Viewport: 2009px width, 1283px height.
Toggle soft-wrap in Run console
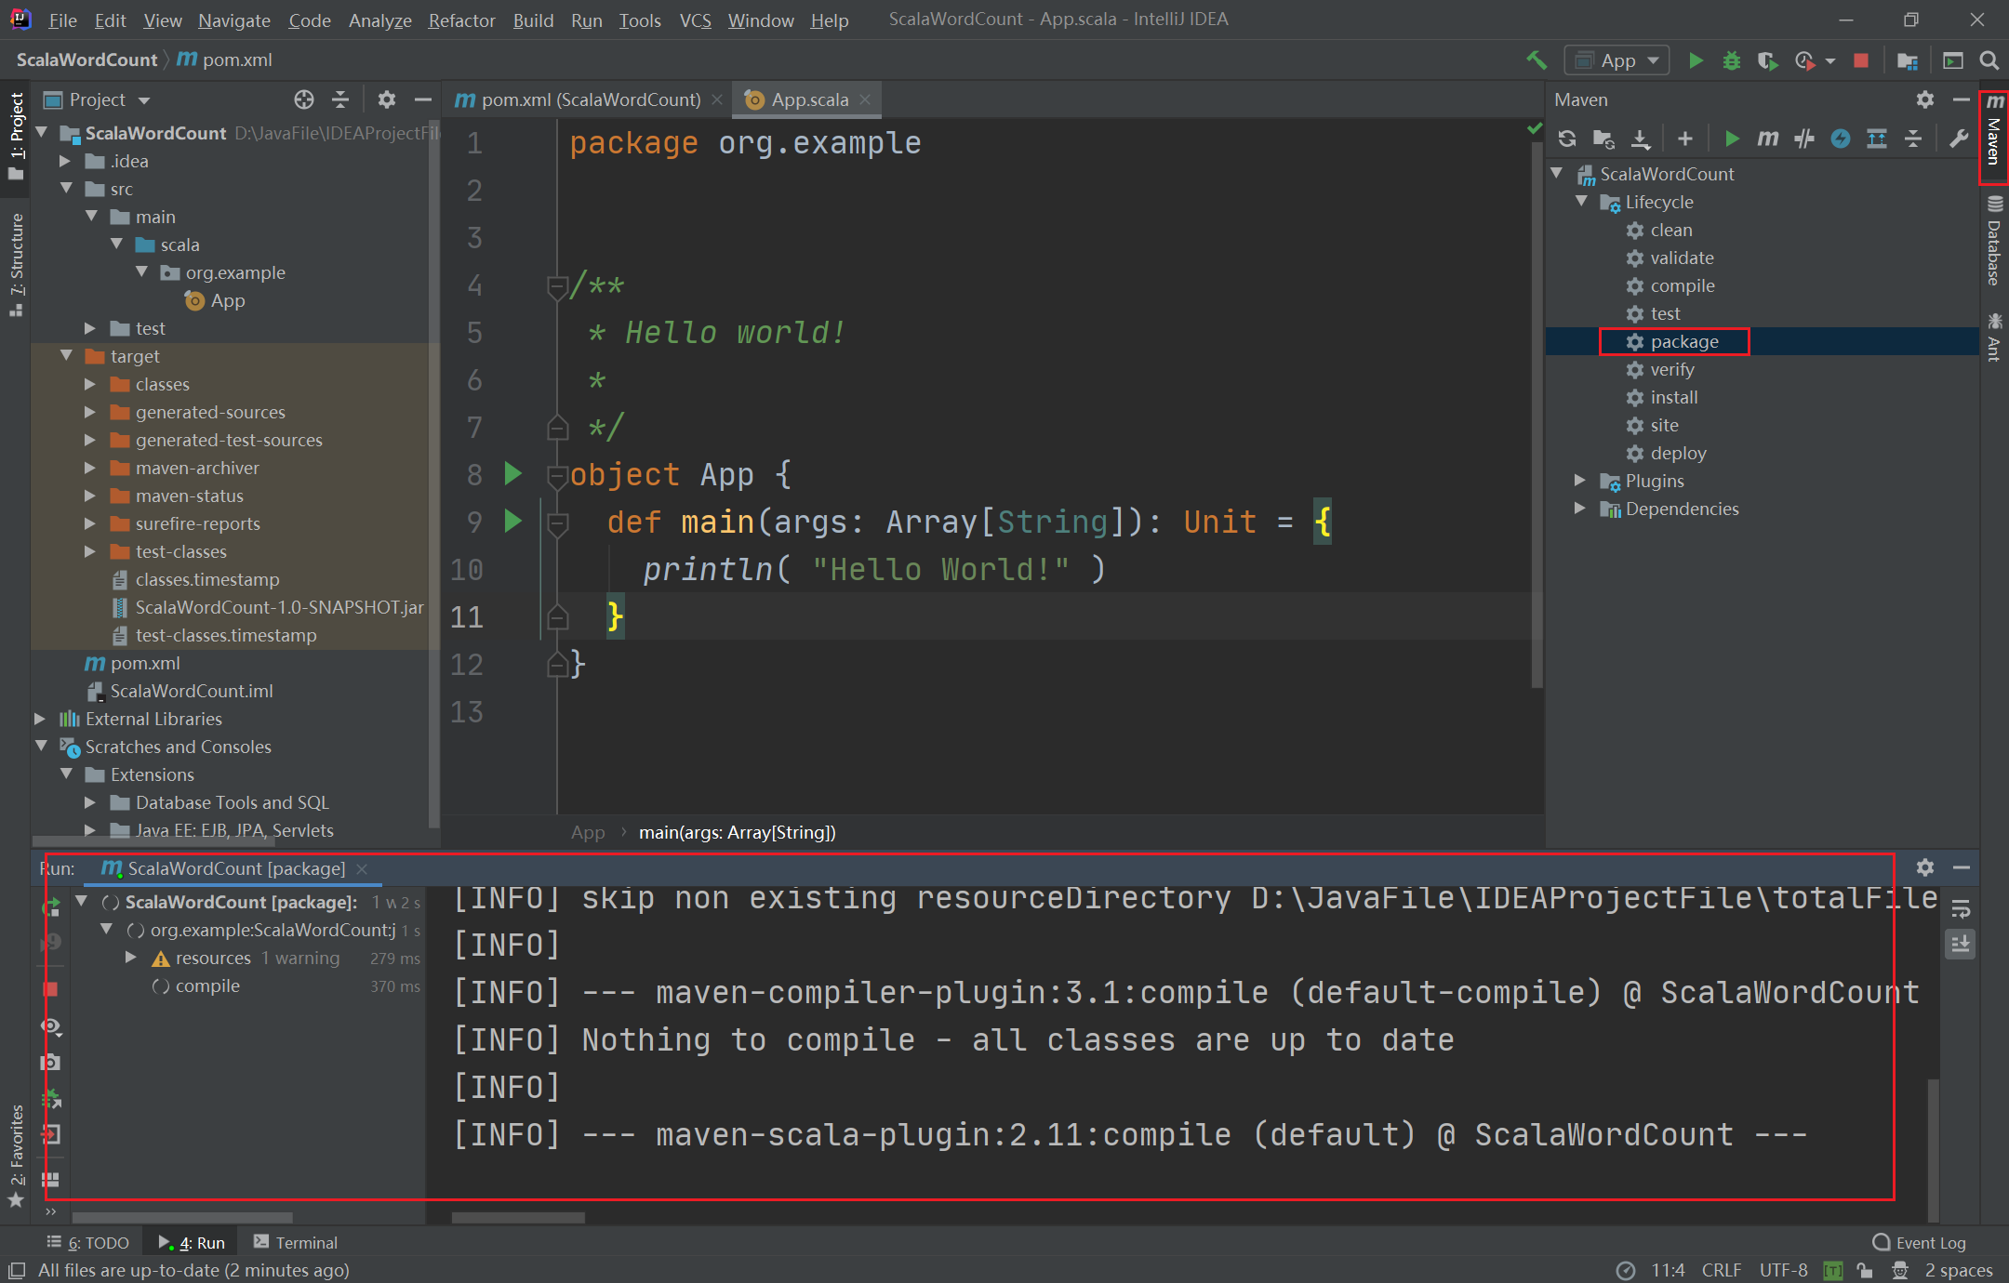pyautogui.click(x=1961, y=908)
